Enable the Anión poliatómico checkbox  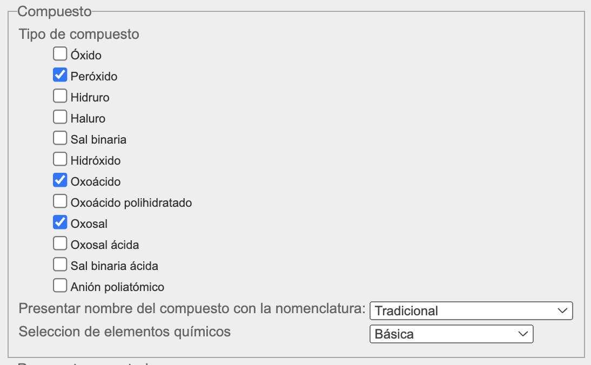coord(60,286)
